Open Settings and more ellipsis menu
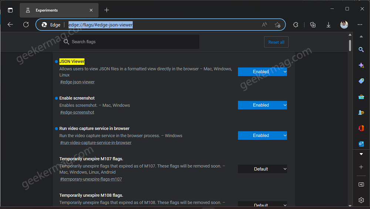The height and width of the screenshot is (209, 370). tap(360, 24)
